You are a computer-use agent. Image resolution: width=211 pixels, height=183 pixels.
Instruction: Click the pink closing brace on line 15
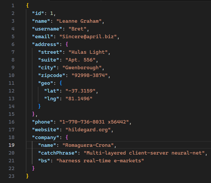(x=33, y=114)
